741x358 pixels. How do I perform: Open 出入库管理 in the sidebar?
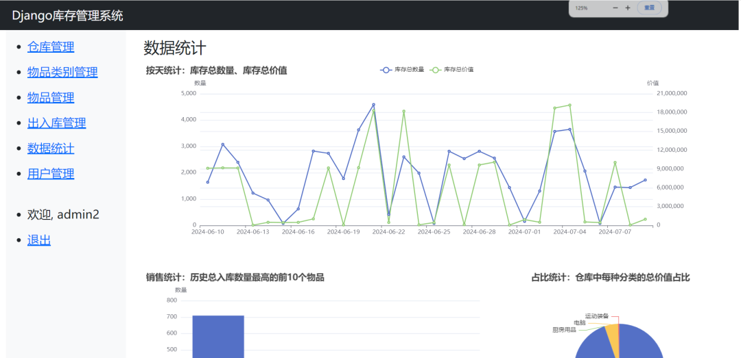57,123
